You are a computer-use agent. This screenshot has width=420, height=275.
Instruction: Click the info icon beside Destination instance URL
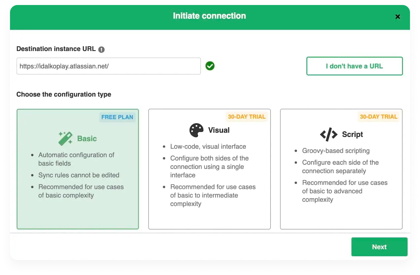coord(101,50)
